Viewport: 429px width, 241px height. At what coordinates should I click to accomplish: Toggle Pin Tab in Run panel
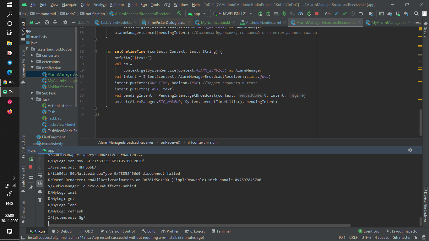coord(31,188)
